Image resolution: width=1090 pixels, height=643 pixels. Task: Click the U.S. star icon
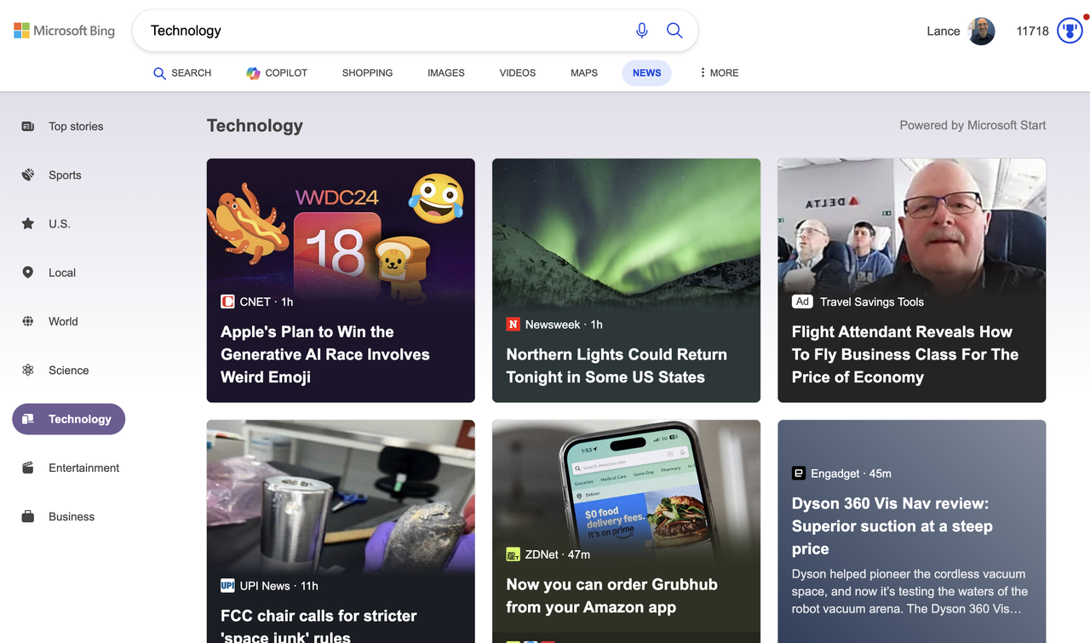pyautogui.click(x=28, y=223)
